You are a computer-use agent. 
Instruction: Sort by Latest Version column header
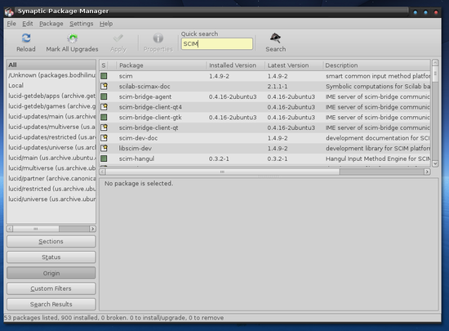coord(294,65)
